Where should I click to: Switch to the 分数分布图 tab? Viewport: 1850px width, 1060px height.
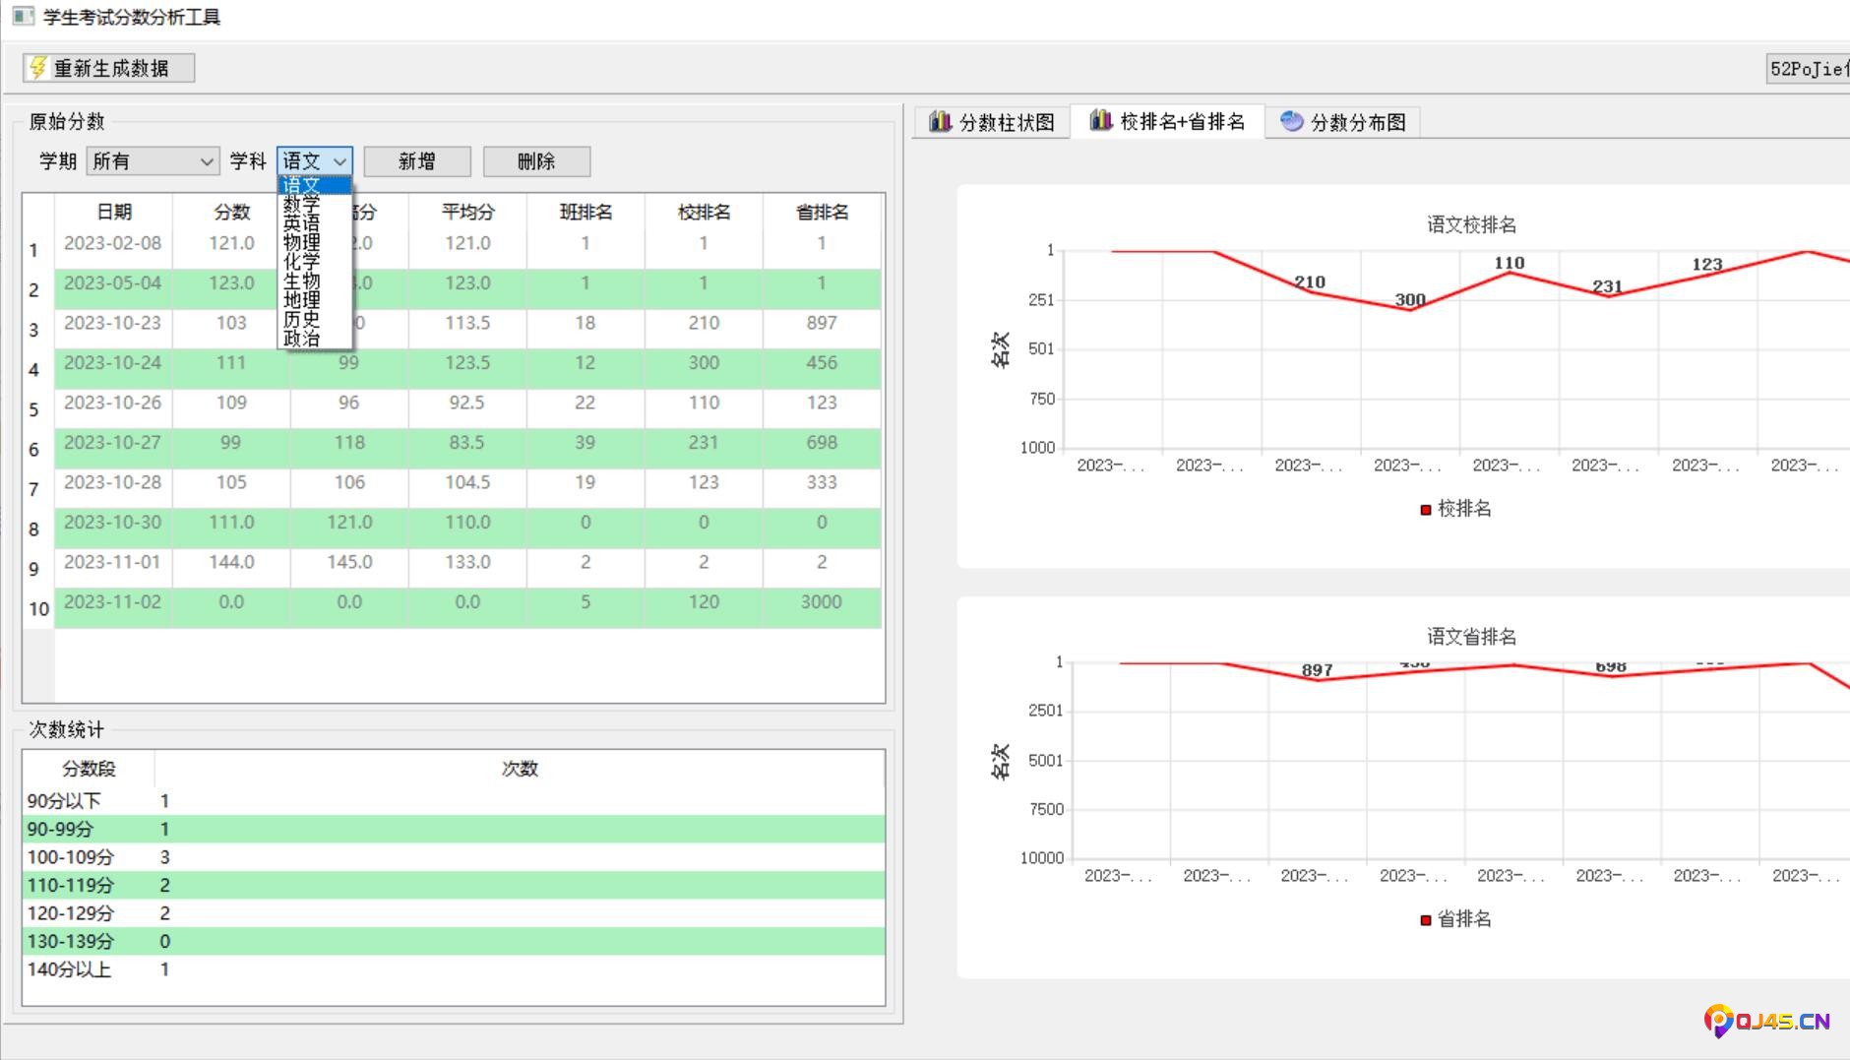pos(1342,122)
